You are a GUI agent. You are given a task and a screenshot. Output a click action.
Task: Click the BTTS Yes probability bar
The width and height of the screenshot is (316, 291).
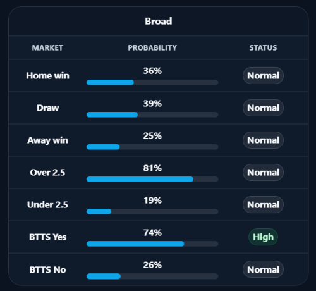(152, 244)
